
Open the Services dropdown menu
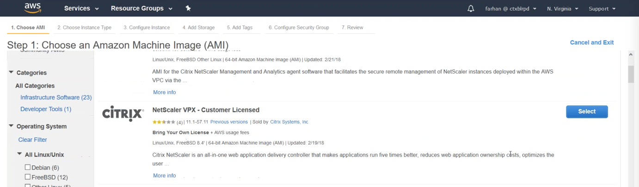pos(81,8)
